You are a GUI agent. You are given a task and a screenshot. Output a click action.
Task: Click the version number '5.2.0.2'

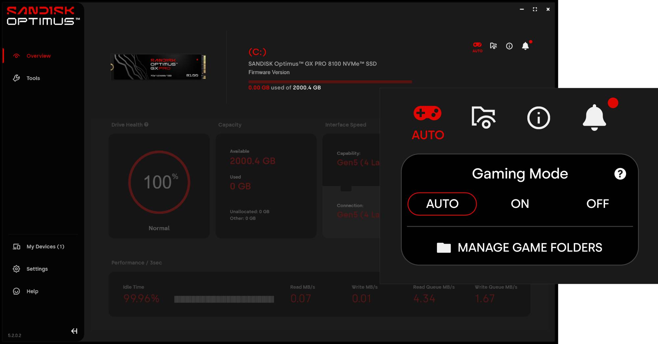click(x=14, y=335)
